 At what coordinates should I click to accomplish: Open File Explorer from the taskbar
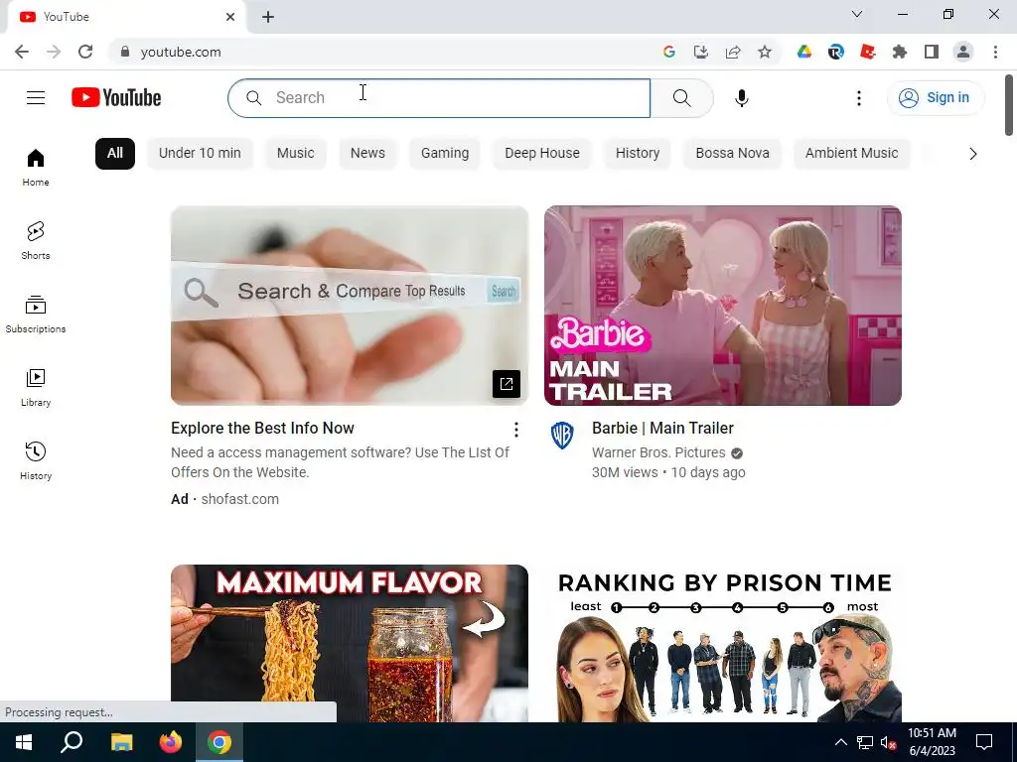click(121, 742)
